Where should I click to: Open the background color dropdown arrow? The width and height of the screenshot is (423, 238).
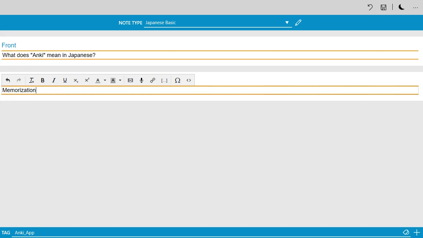coord(120,80)
